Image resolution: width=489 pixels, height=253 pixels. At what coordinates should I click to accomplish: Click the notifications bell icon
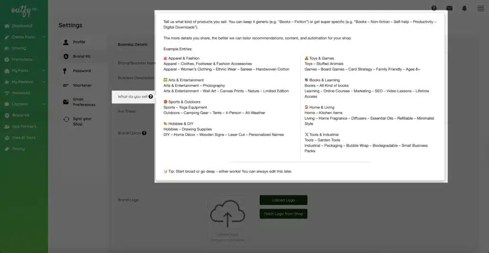[464, 8]
